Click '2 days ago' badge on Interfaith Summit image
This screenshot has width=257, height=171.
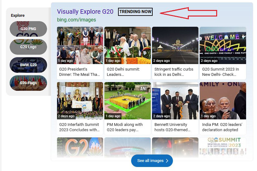coord(66,116)
